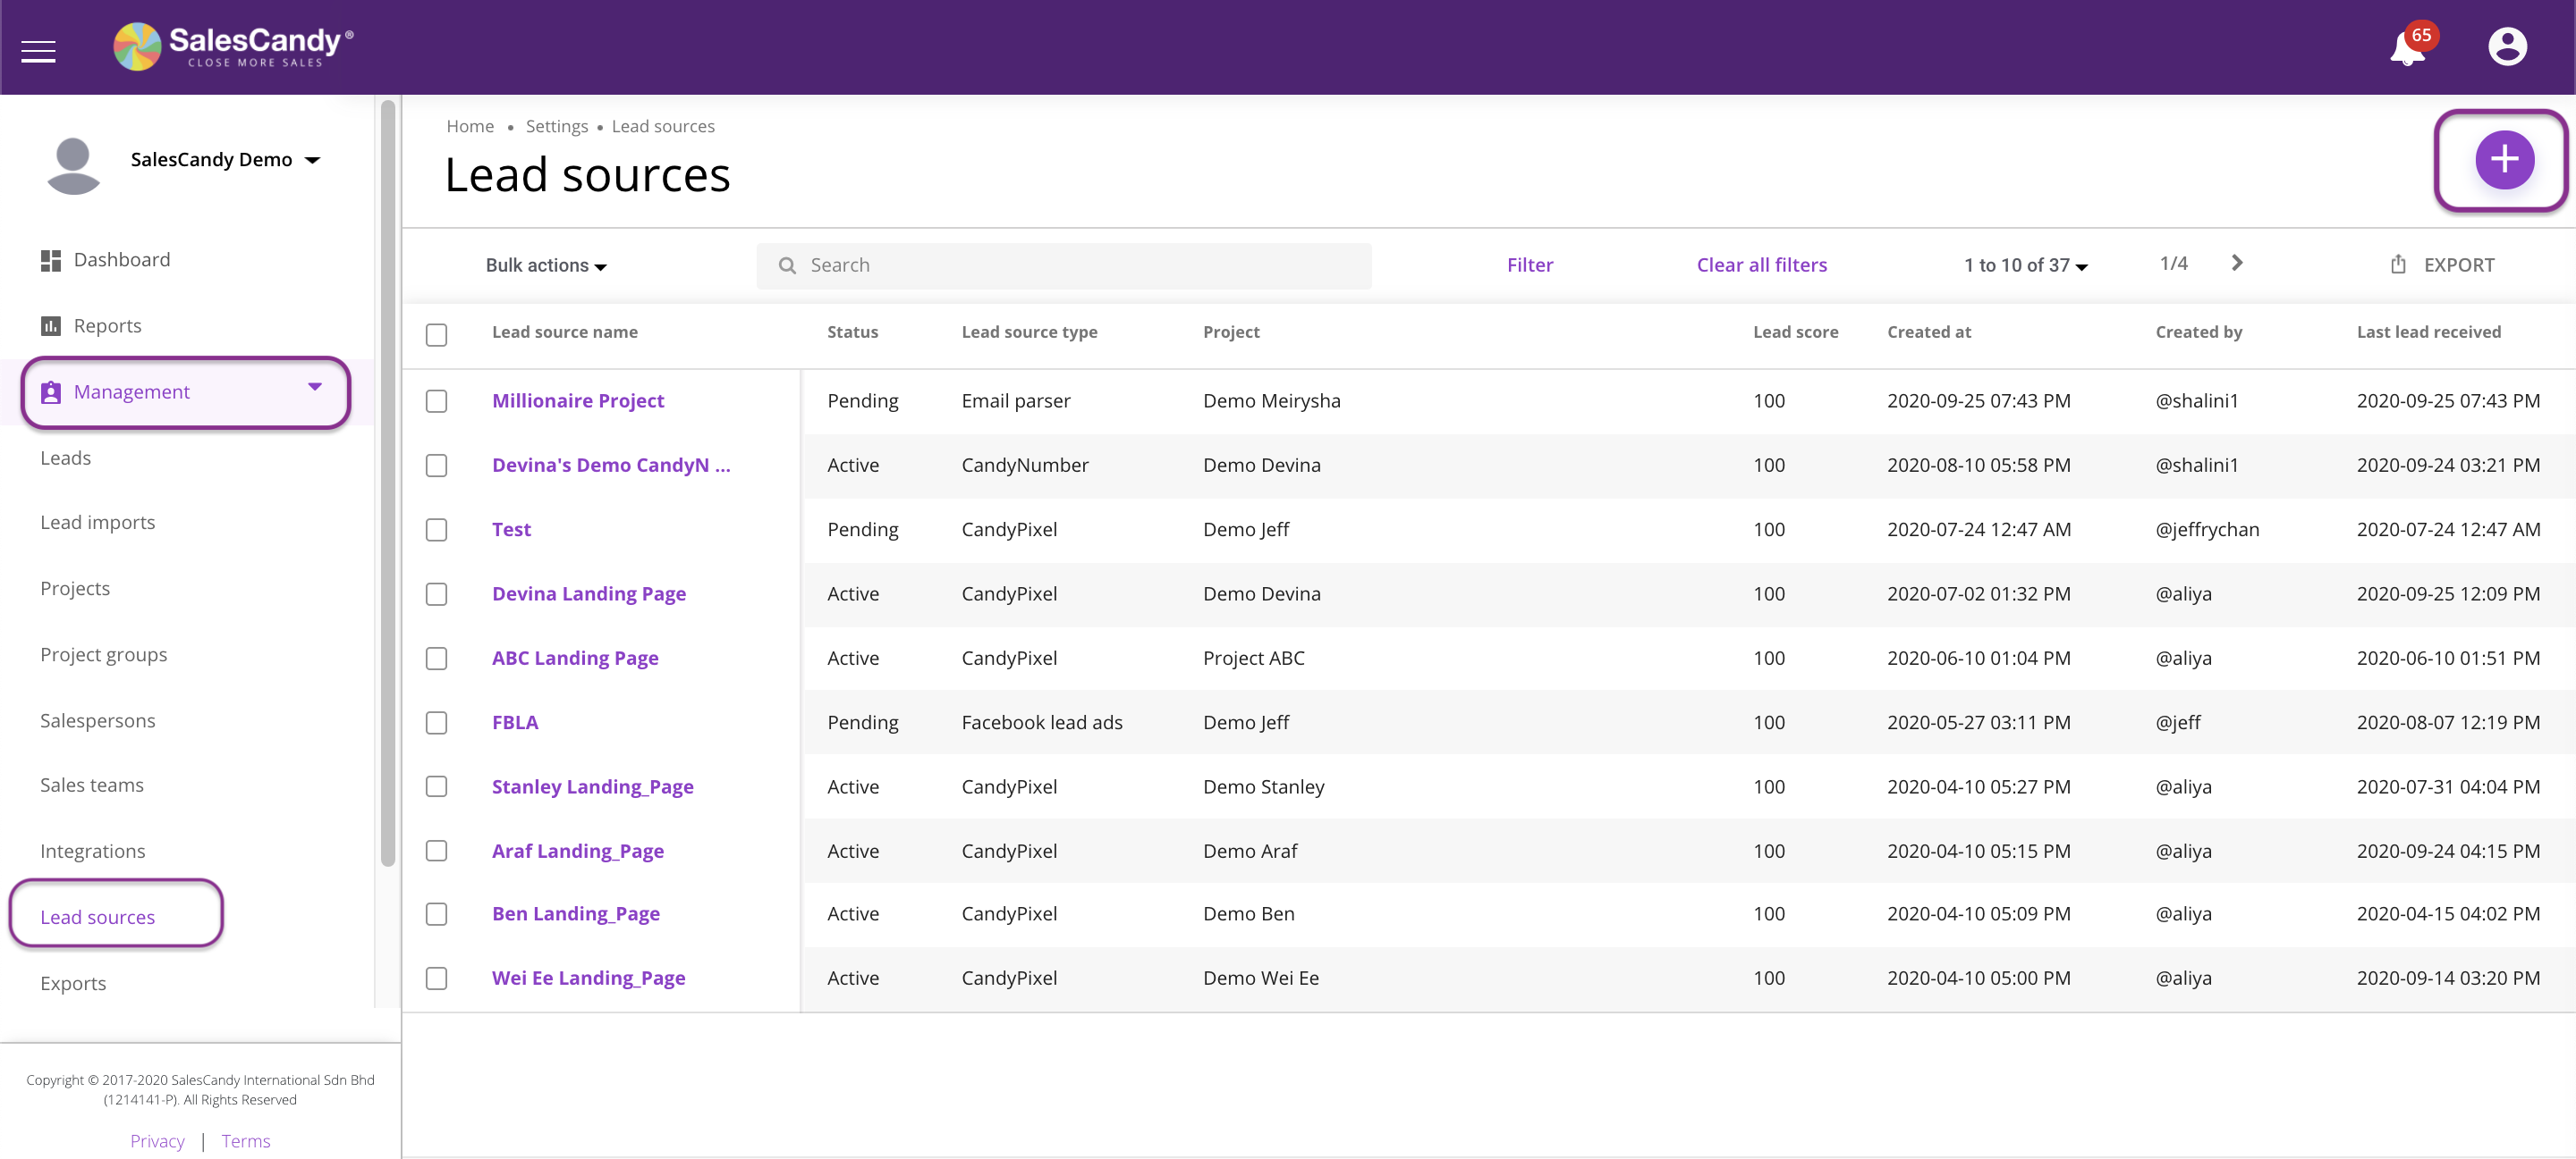The width and height of the screenshot is (2576, 1159).
Task: Click into the Search field
Action: coord(1063,265)
